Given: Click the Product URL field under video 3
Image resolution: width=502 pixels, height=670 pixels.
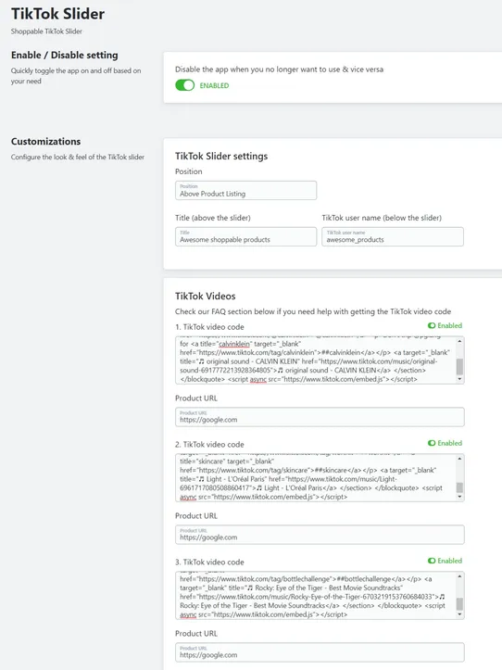Looking at the screenshot, I should 320,651.
